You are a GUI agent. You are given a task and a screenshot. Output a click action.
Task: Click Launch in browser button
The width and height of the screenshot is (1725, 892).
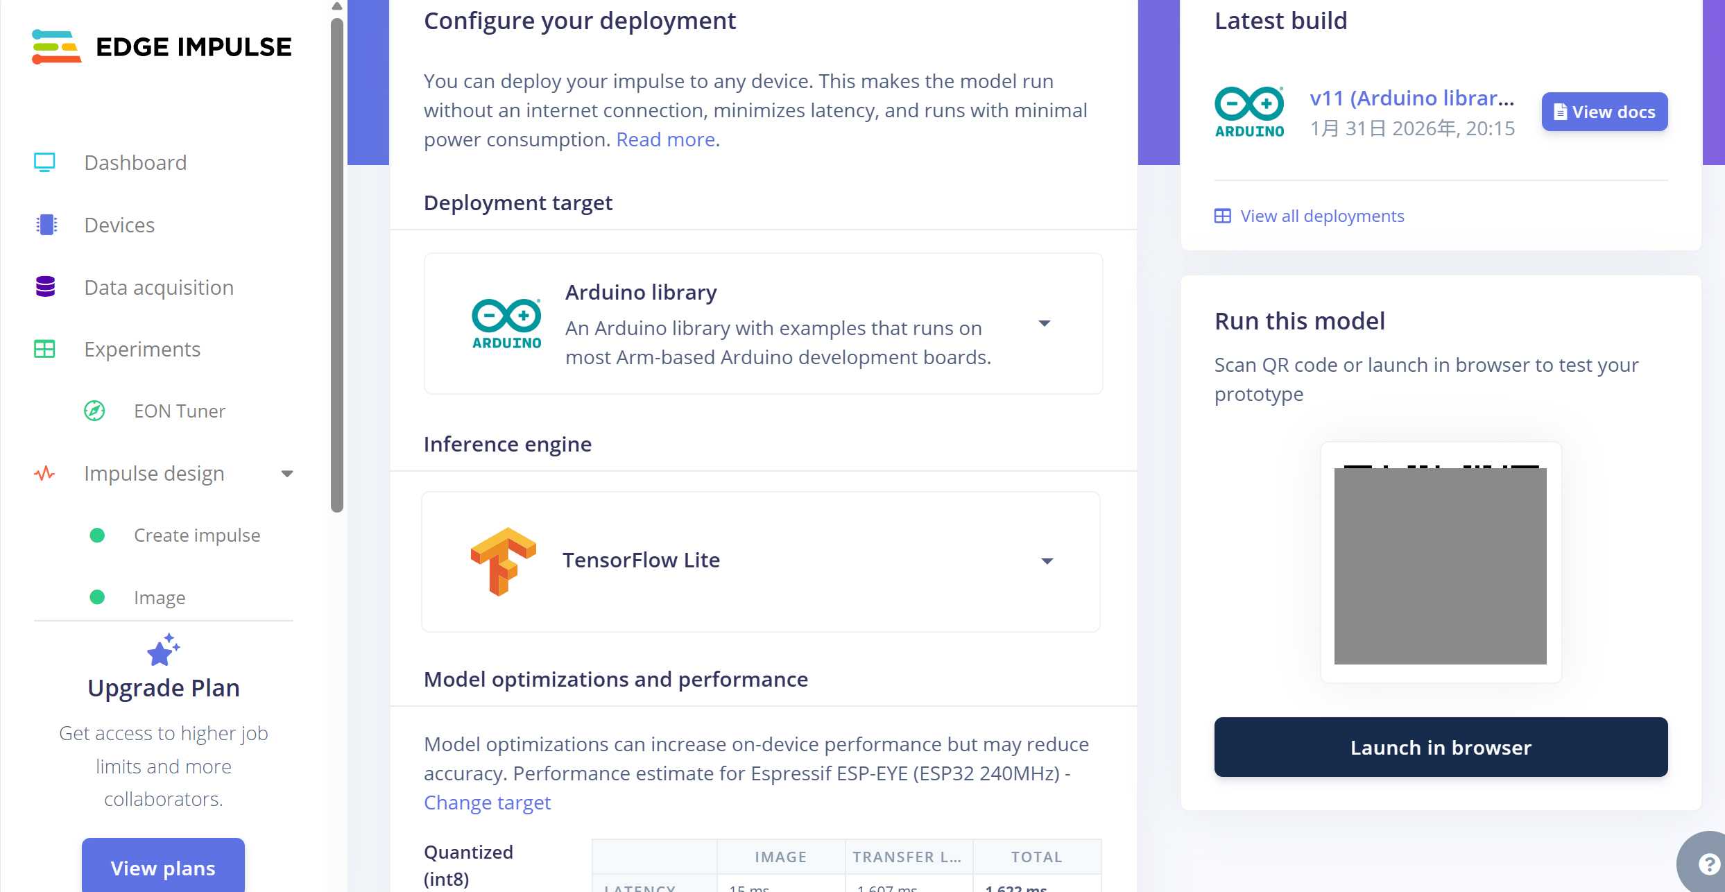point(1441,747)
